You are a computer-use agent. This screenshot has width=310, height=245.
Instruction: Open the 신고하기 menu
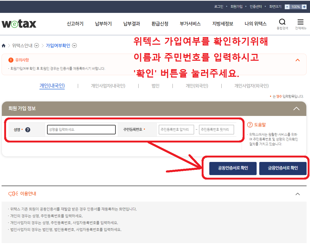tap(75, 24)
